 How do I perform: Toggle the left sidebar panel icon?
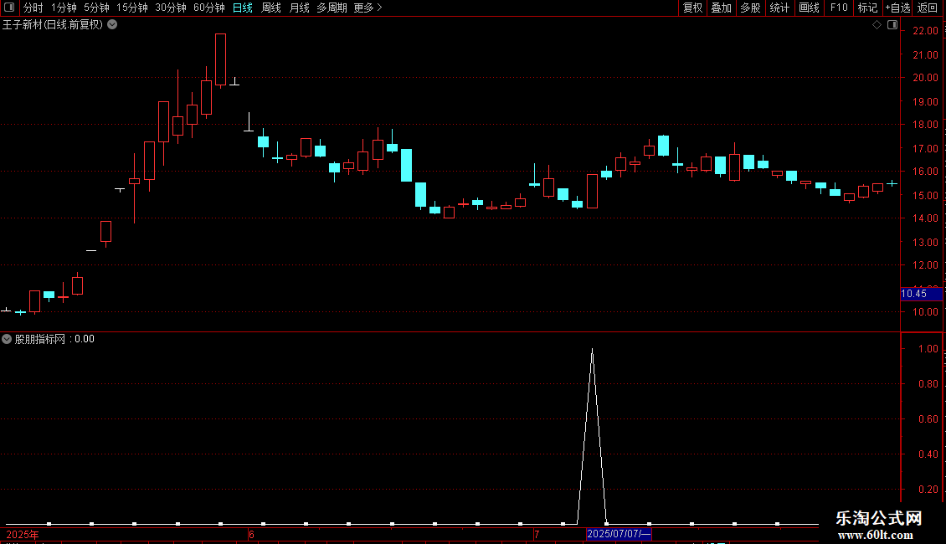pos(9,8)
